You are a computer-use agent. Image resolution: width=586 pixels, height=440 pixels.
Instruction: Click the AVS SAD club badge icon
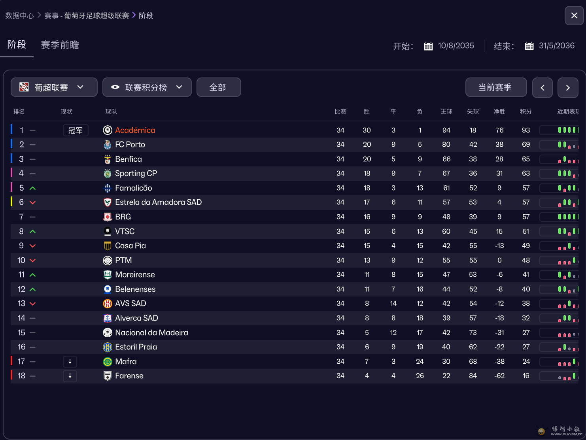108,304
